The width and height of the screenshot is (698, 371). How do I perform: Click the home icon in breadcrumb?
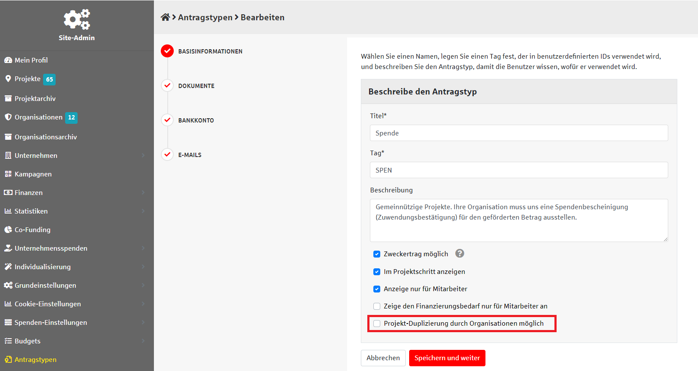pyautogui.click(x=165, y=17)
